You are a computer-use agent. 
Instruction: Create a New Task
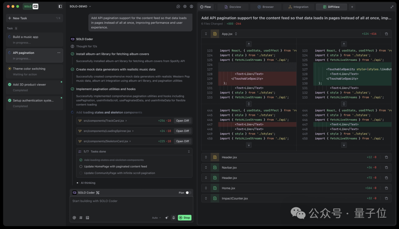(x=34, y=18)
